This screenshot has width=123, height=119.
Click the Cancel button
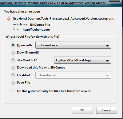click(106, 110)
